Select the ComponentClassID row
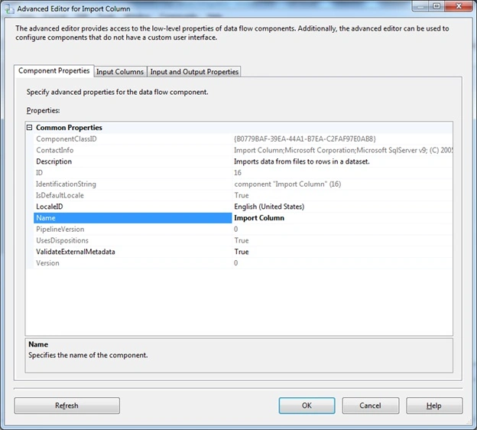This screenshot has width=477, height=430. pos(133,138)
